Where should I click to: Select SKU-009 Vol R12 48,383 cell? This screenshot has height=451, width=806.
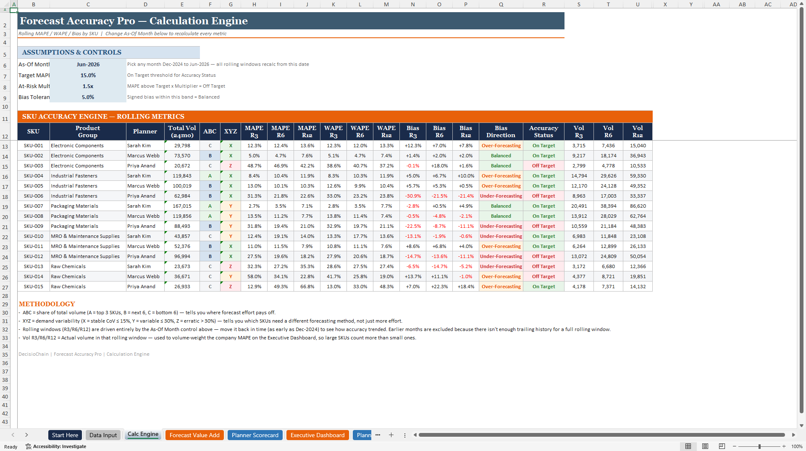click(x=638, y=226)
